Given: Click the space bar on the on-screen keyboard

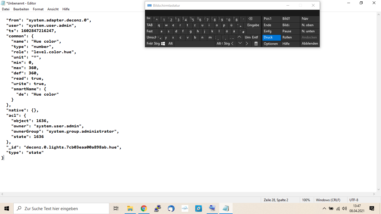Looking at the screenshot, I should (195, 43).
